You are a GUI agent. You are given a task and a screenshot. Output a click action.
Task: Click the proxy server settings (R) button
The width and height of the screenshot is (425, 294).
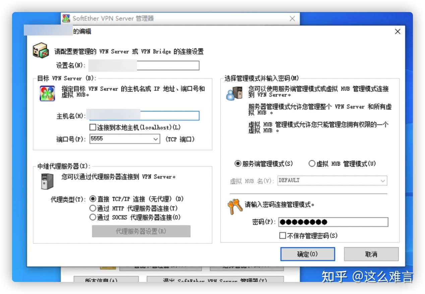141,231
